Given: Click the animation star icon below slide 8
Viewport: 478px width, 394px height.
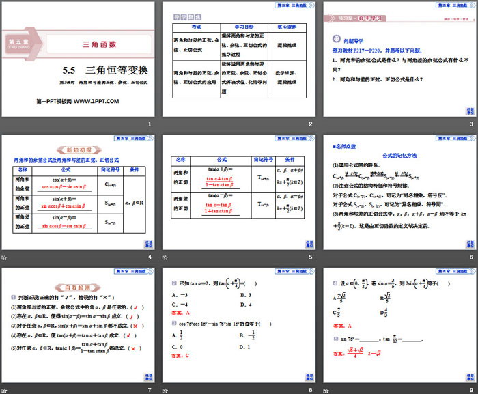Looking at the screenshot, I should pyautogui.click(x=165, y=391).
